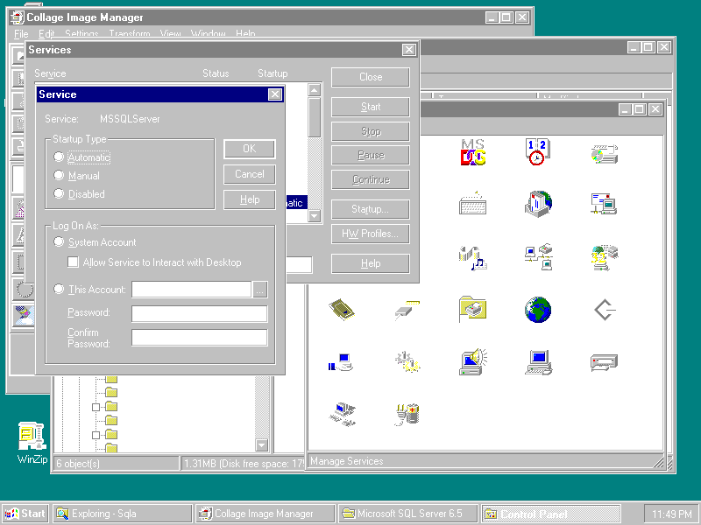Viewport: 701px width, 525px height.
Task: Click OK in the Service dialog
Action: [x=249, y=149]
